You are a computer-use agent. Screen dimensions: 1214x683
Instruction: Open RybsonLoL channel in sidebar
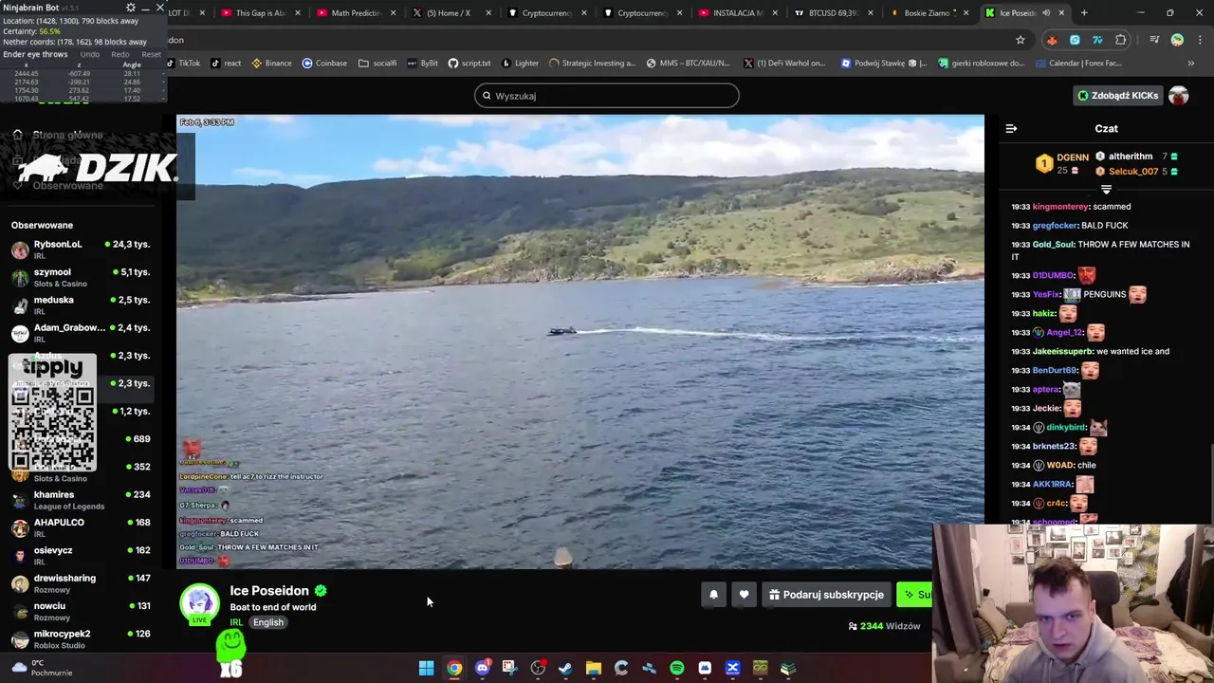pos(81,249)
